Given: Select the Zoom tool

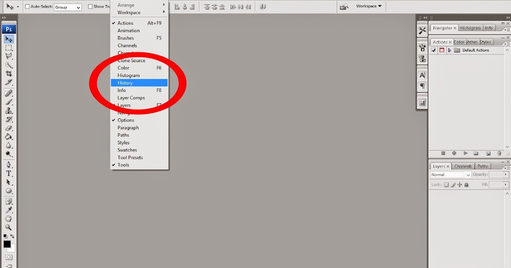Looking at the screenshot, I should [9, 228].
